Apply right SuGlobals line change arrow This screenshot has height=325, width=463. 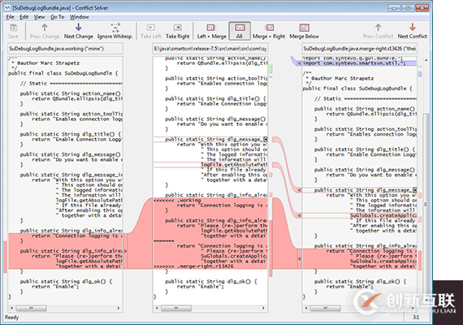pyautogui.click(x=300, y=215)
